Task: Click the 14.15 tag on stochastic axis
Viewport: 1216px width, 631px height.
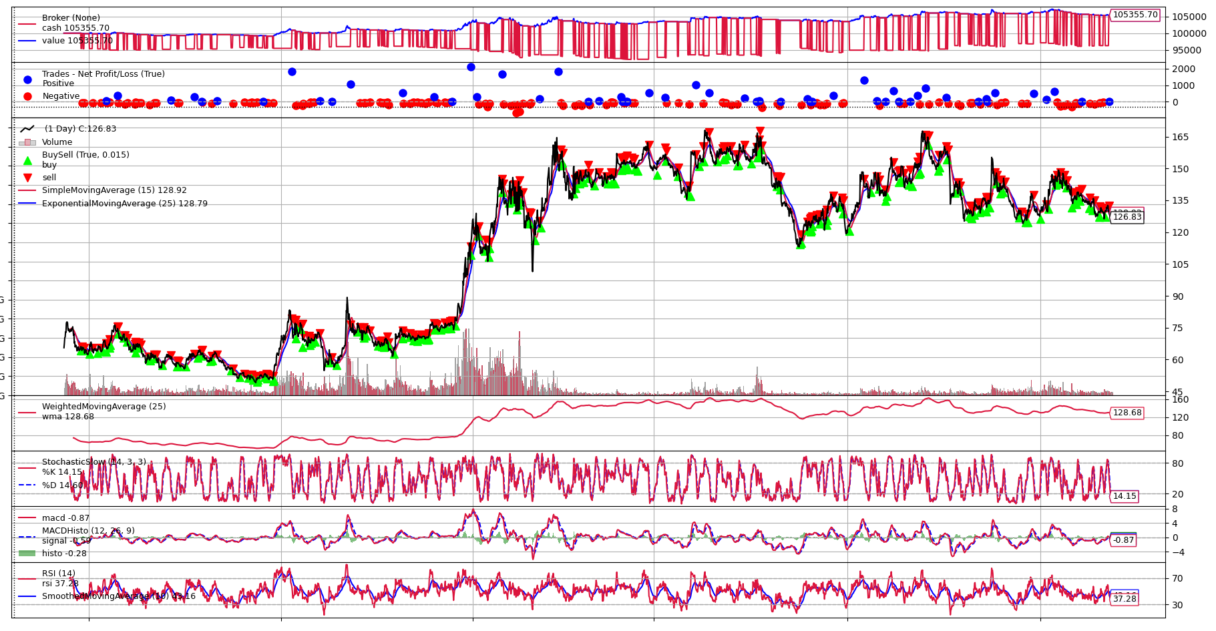Action: click(x=1125, y=496)
